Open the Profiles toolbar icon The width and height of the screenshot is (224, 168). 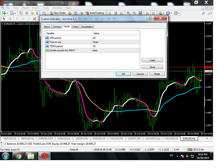[x=12, y=13]
